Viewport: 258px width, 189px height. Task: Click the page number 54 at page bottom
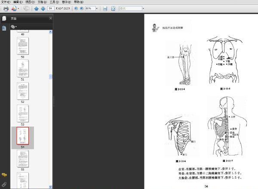[206, 186]
